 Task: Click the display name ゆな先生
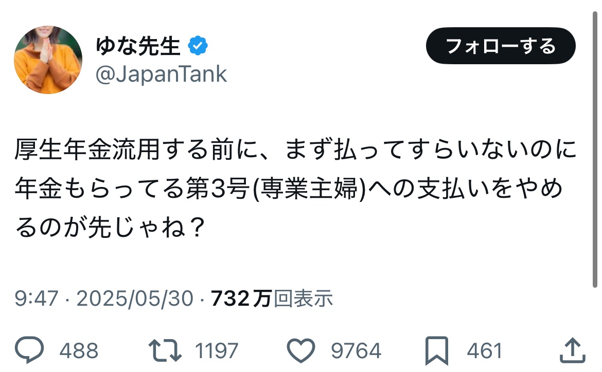(138, 47)
